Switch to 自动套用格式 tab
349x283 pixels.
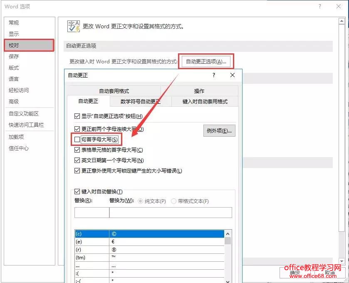[x=114, y=91]
